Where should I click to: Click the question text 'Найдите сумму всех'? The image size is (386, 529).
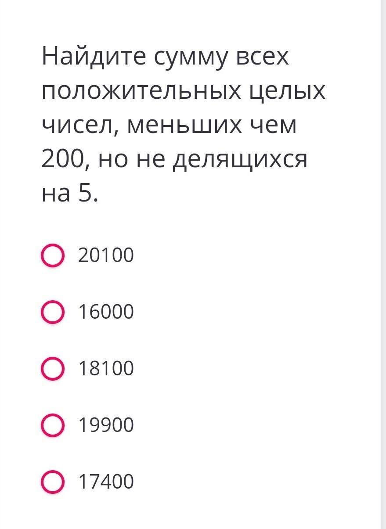tap(165, 57)
